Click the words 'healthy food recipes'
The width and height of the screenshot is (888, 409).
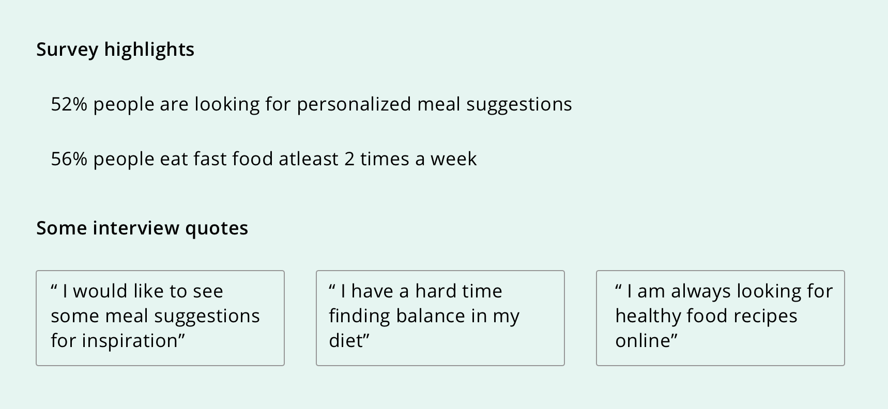pyautogui.click(x=706, y=316)
